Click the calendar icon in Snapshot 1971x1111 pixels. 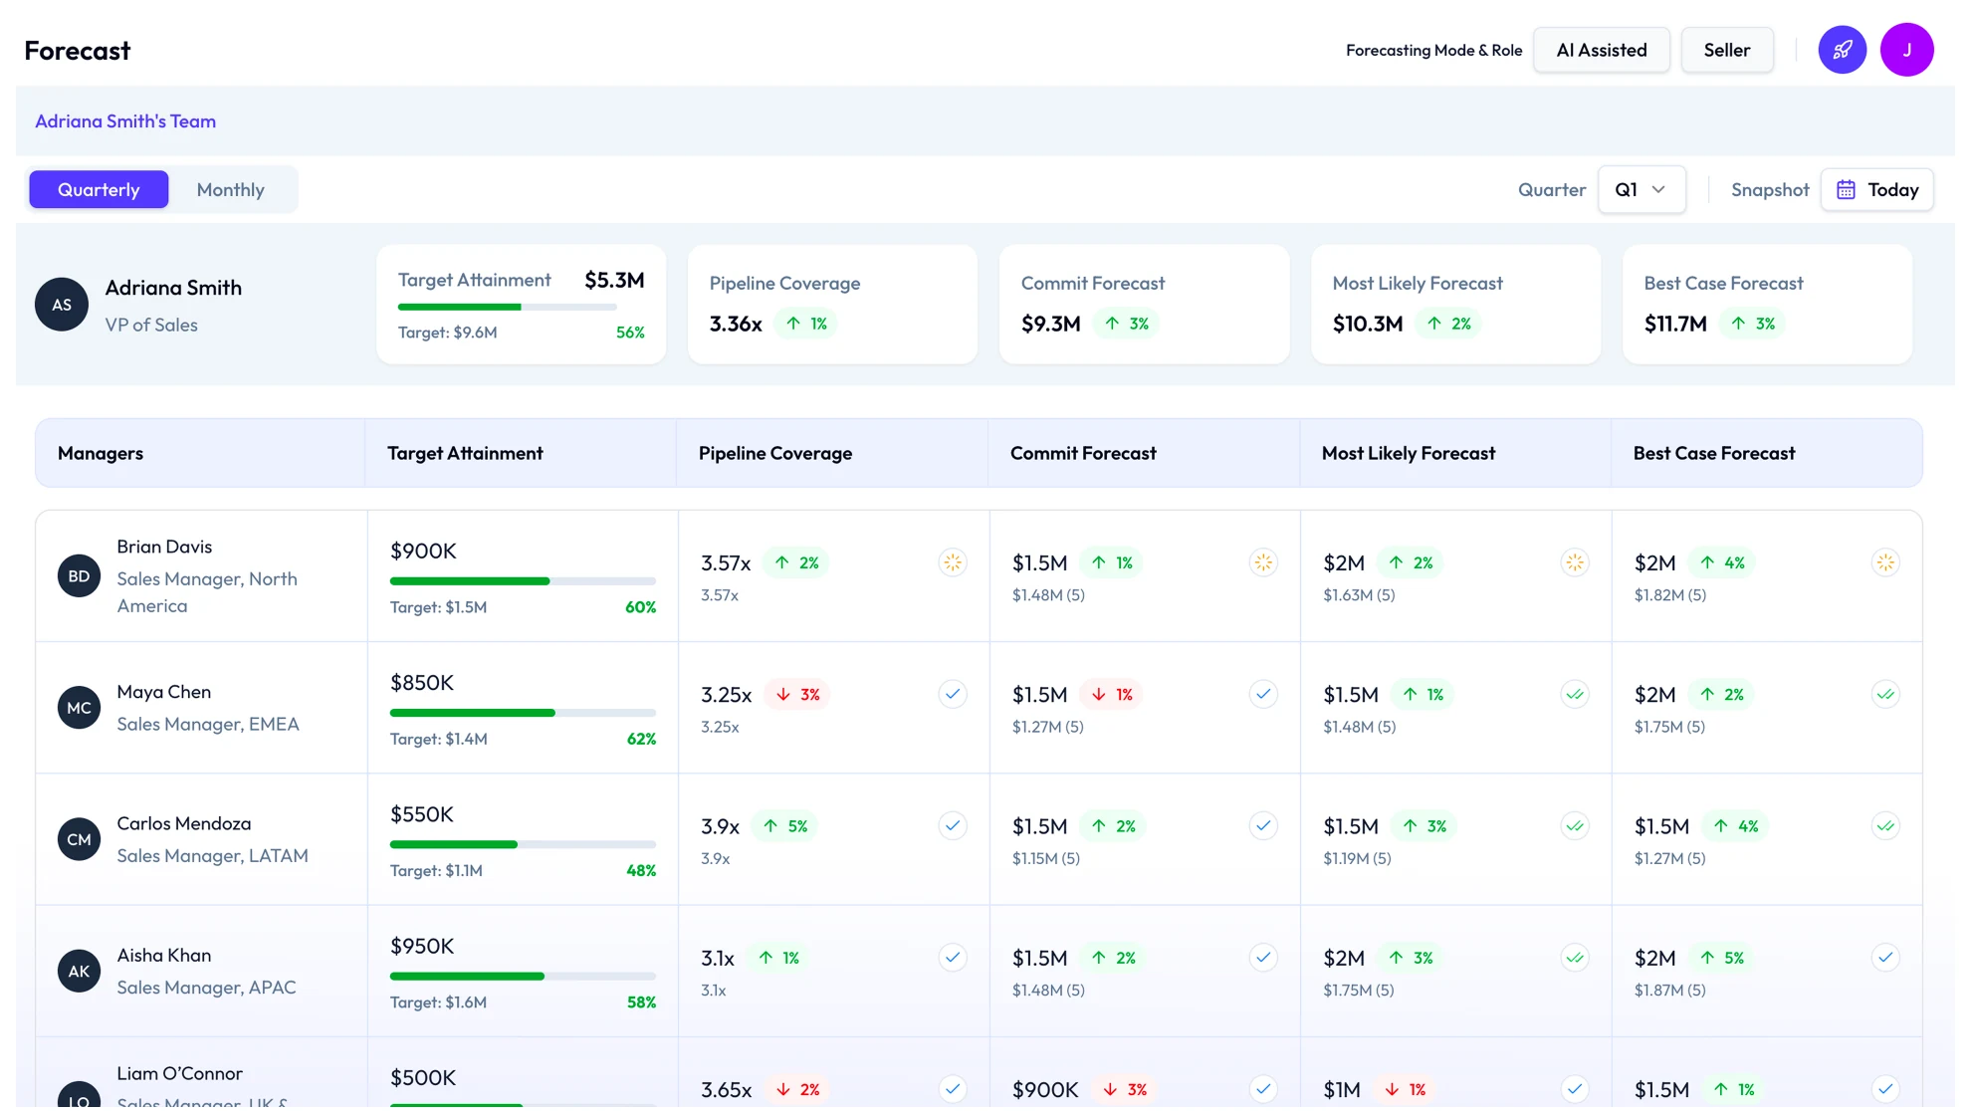[x=1846, y=190]
